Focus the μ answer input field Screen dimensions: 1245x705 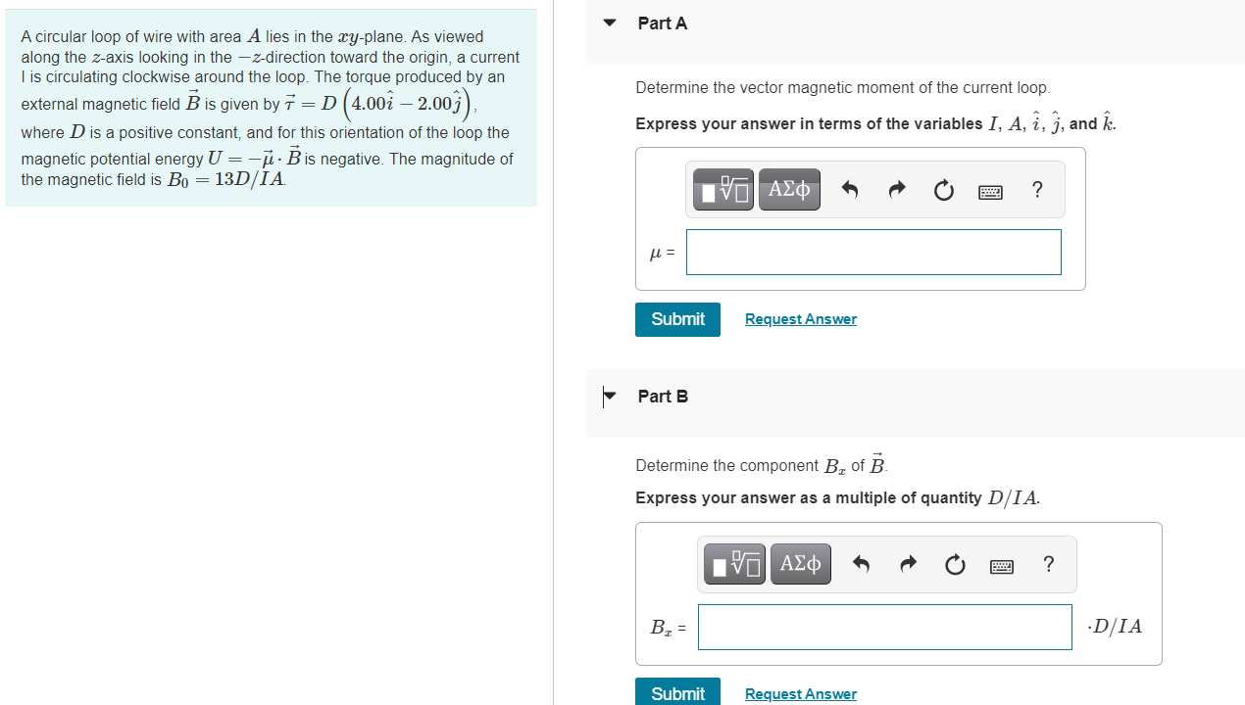(873, 253)
